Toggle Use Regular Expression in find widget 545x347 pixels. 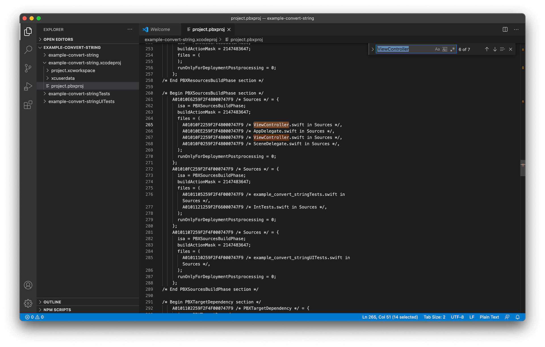click(452, 49)
